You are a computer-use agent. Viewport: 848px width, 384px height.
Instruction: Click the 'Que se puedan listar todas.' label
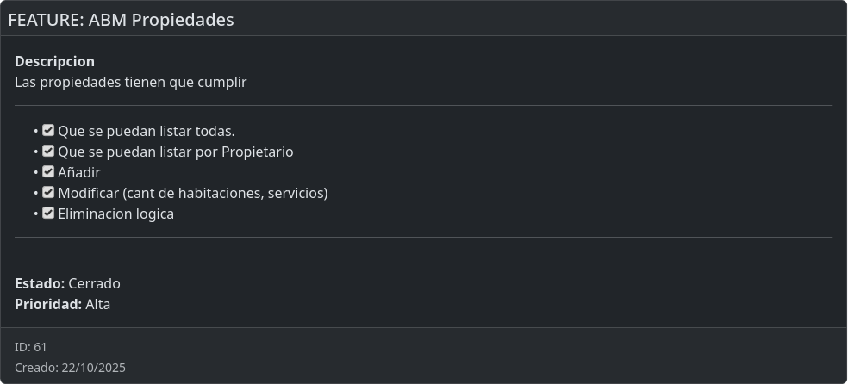tap(147, 132)
